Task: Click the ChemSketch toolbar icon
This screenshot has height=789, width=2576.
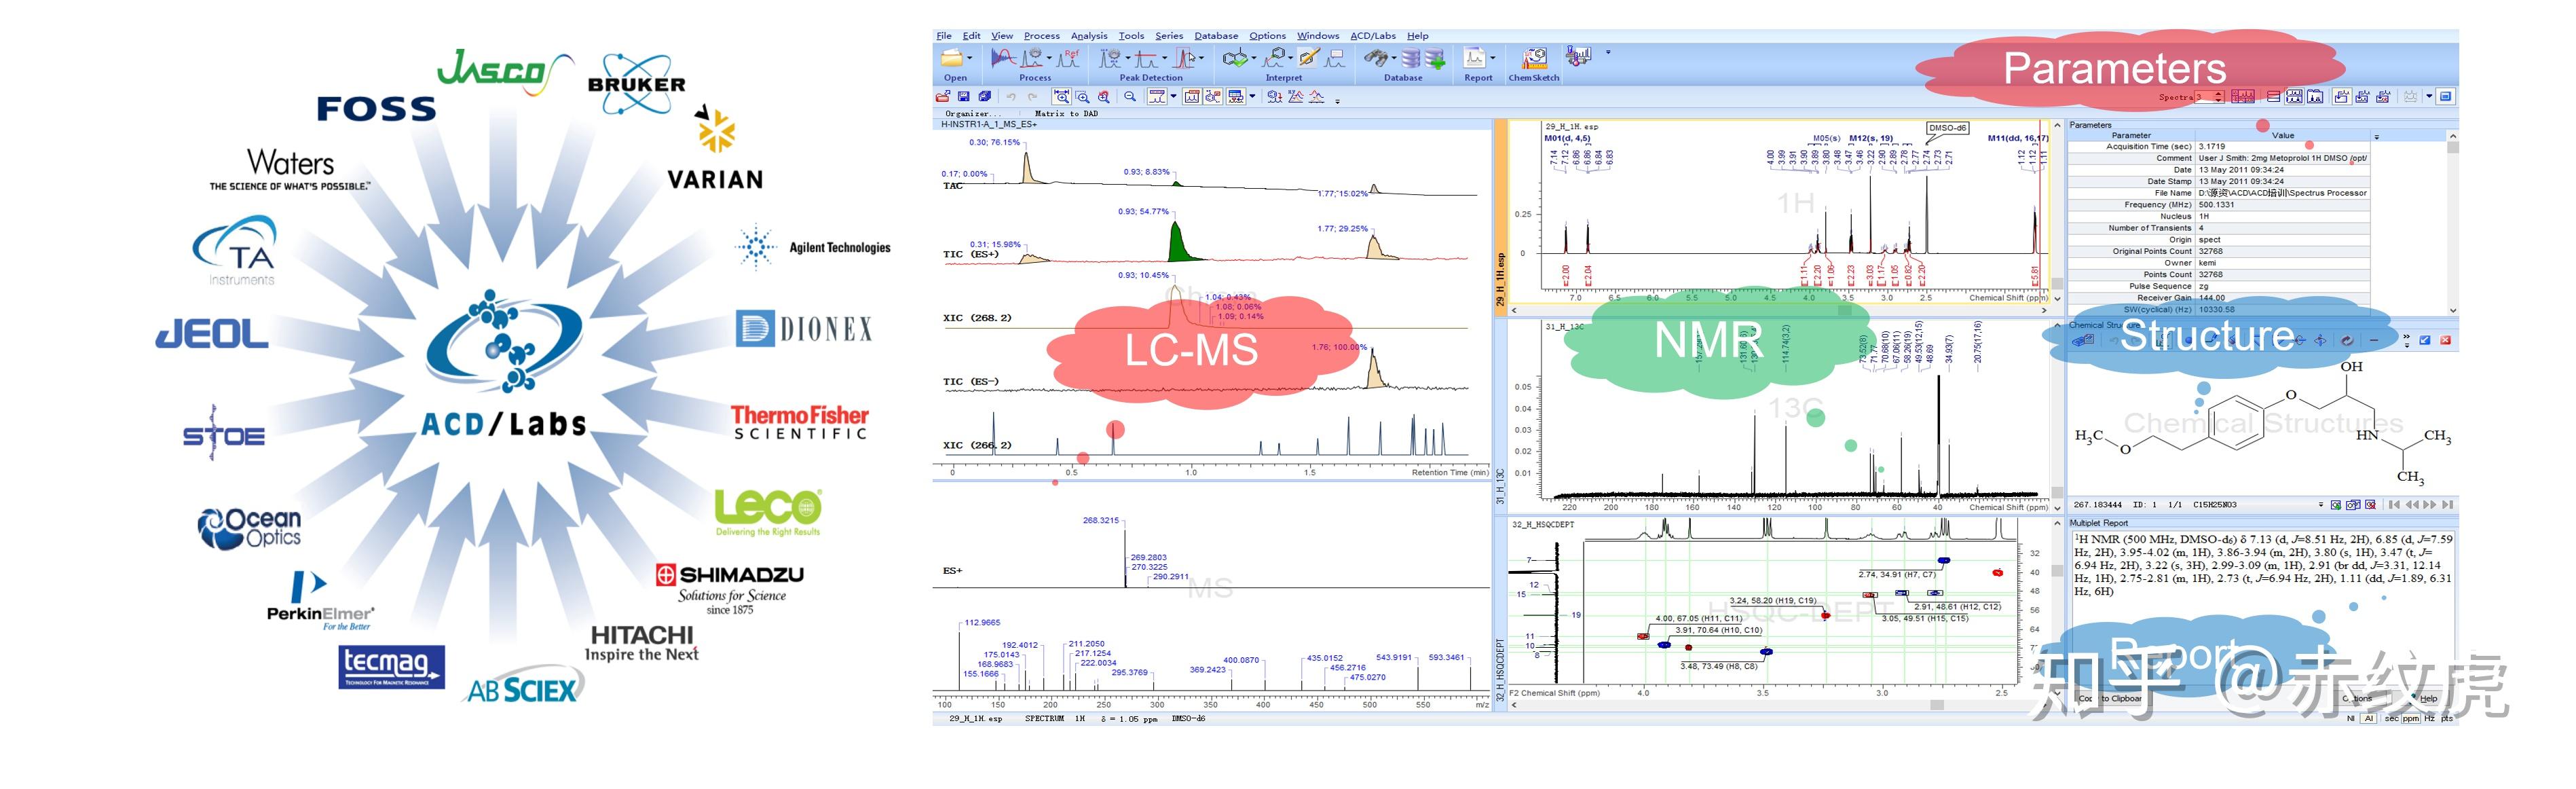Action: 1534,58
